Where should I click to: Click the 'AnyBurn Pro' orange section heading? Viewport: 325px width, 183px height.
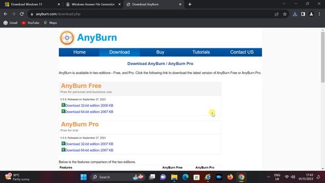click(80, 124)
